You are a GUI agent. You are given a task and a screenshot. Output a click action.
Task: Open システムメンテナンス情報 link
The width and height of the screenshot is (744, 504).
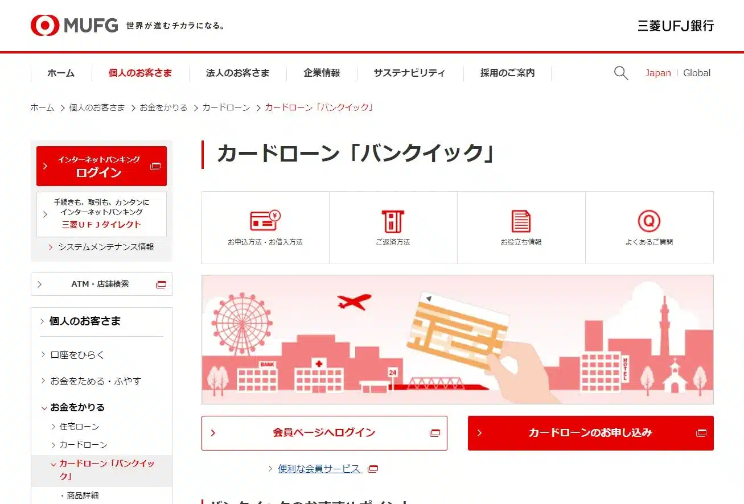(x=106, y=247)
